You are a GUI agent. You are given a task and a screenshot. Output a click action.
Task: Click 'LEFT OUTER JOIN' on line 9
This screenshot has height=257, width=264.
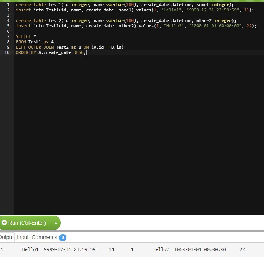coord(35,47)
